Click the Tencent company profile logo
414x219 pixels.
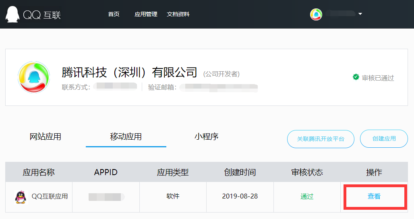(34, 77)
